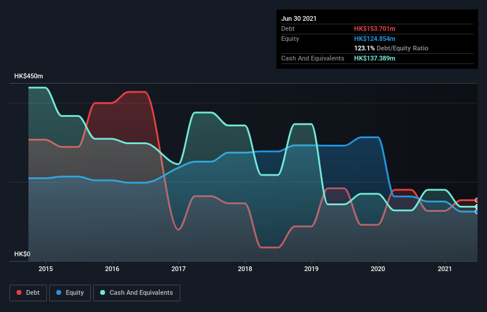Click the HK$153.701m debt value
Viewport: 487px width, 312px height.
(x=374, y=28)
